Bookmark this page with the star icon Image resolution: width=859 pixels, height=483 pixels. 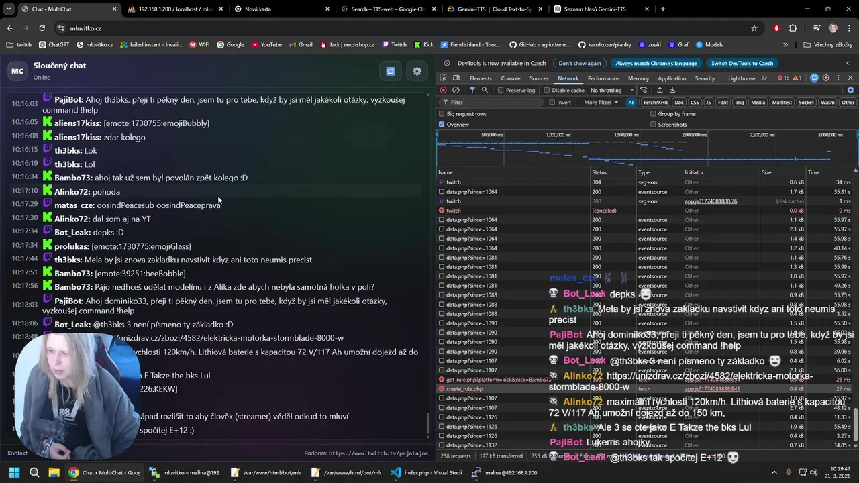point(754,28)
